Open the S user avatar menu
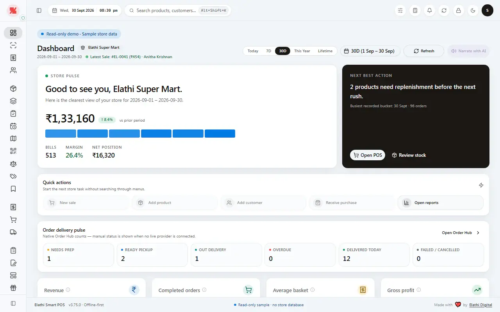 click(x=487, y=11)
